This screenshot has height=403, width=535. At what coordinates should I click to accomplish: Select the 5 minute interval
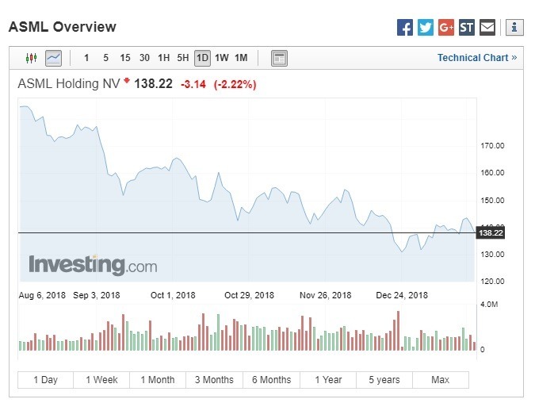point(105,58)
